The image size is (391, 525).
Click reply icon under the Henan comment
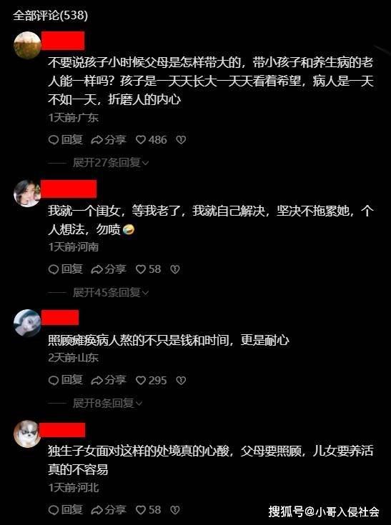(x=66, y=269)
